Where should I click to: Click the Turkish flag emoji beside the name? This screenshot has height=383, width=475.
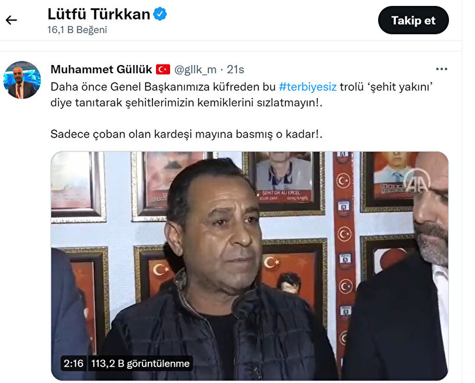163,69
